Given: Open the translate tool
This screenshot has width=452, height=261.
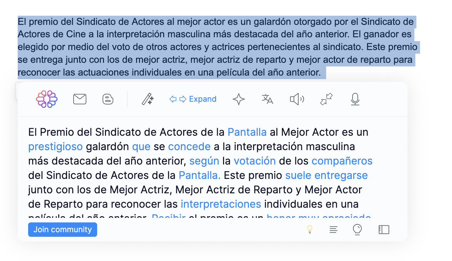Looking at the screenshot, I should [x=268, y=99].
